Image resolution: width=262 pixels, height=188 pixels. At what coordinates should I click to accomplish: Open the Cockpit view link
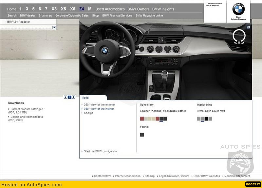pos(88,113)
